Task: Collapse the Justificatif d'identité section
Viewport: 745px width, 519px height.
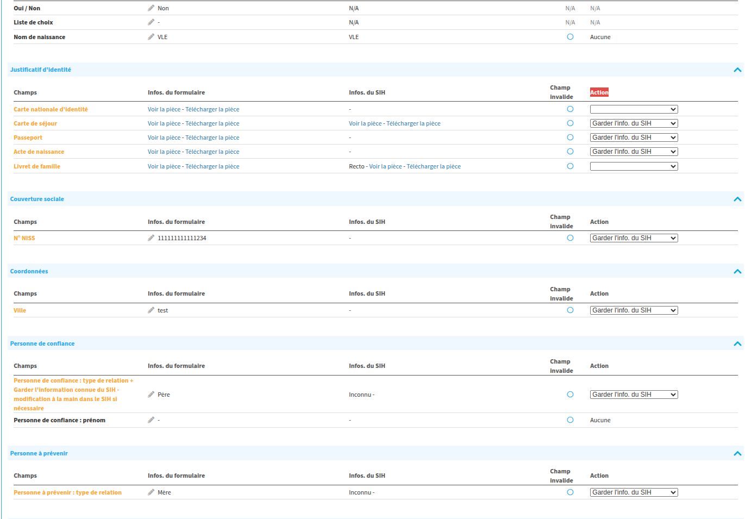Action: (x=737, y=70)
